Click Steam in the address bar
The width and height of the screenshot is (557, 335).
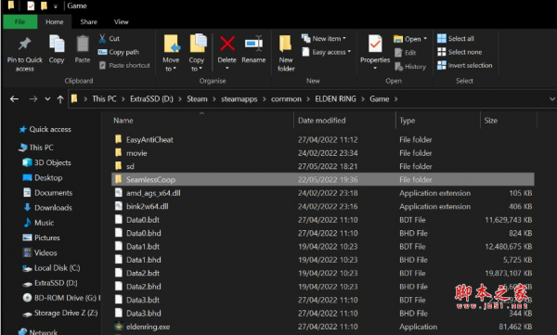197,98
